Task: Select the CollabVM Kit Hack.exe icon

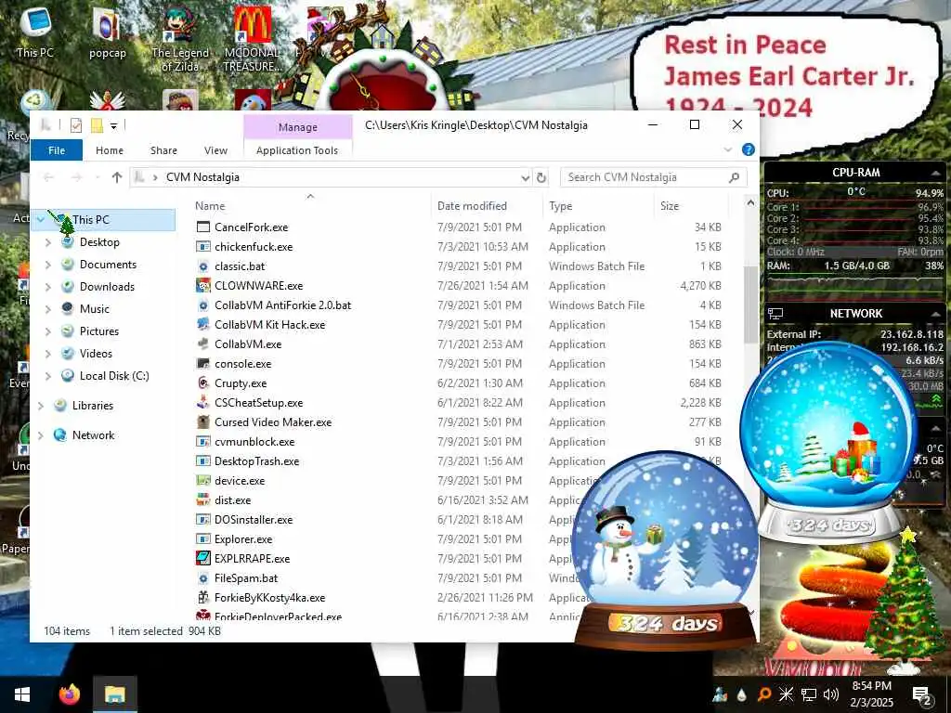Action: click(203, 324)
